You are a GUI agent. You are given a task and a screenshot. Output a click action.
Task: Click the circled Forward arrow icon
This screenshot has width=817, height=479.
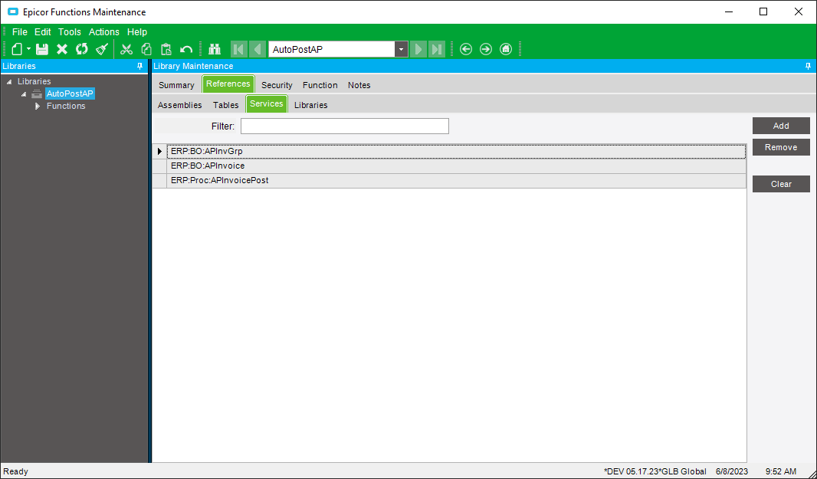point(486,49)
